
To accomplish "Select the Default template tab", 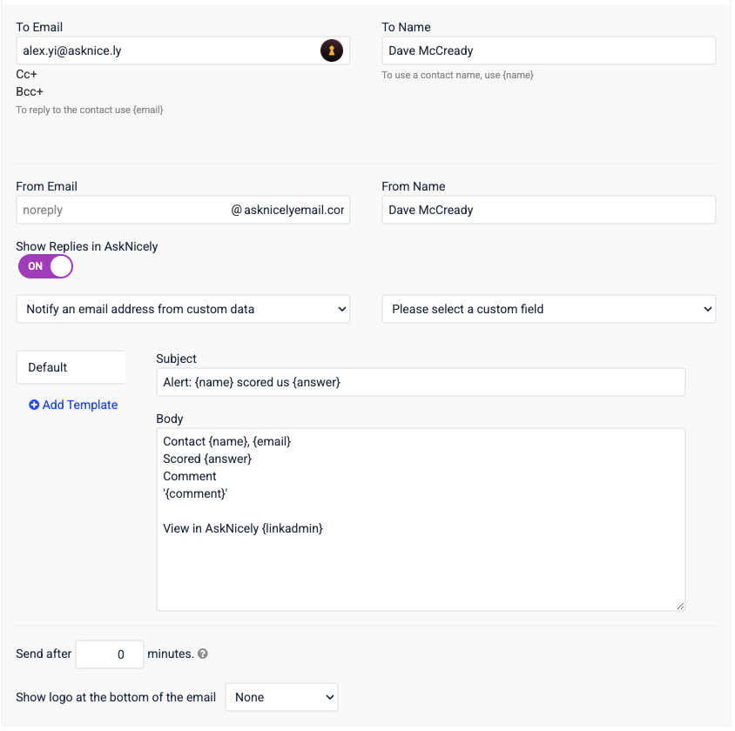I will coord(71,367).
